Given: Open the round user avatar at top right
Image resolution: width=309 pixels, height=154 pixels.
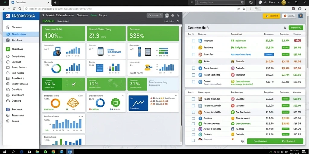Looking at the screenshot, I should (301, 16).
